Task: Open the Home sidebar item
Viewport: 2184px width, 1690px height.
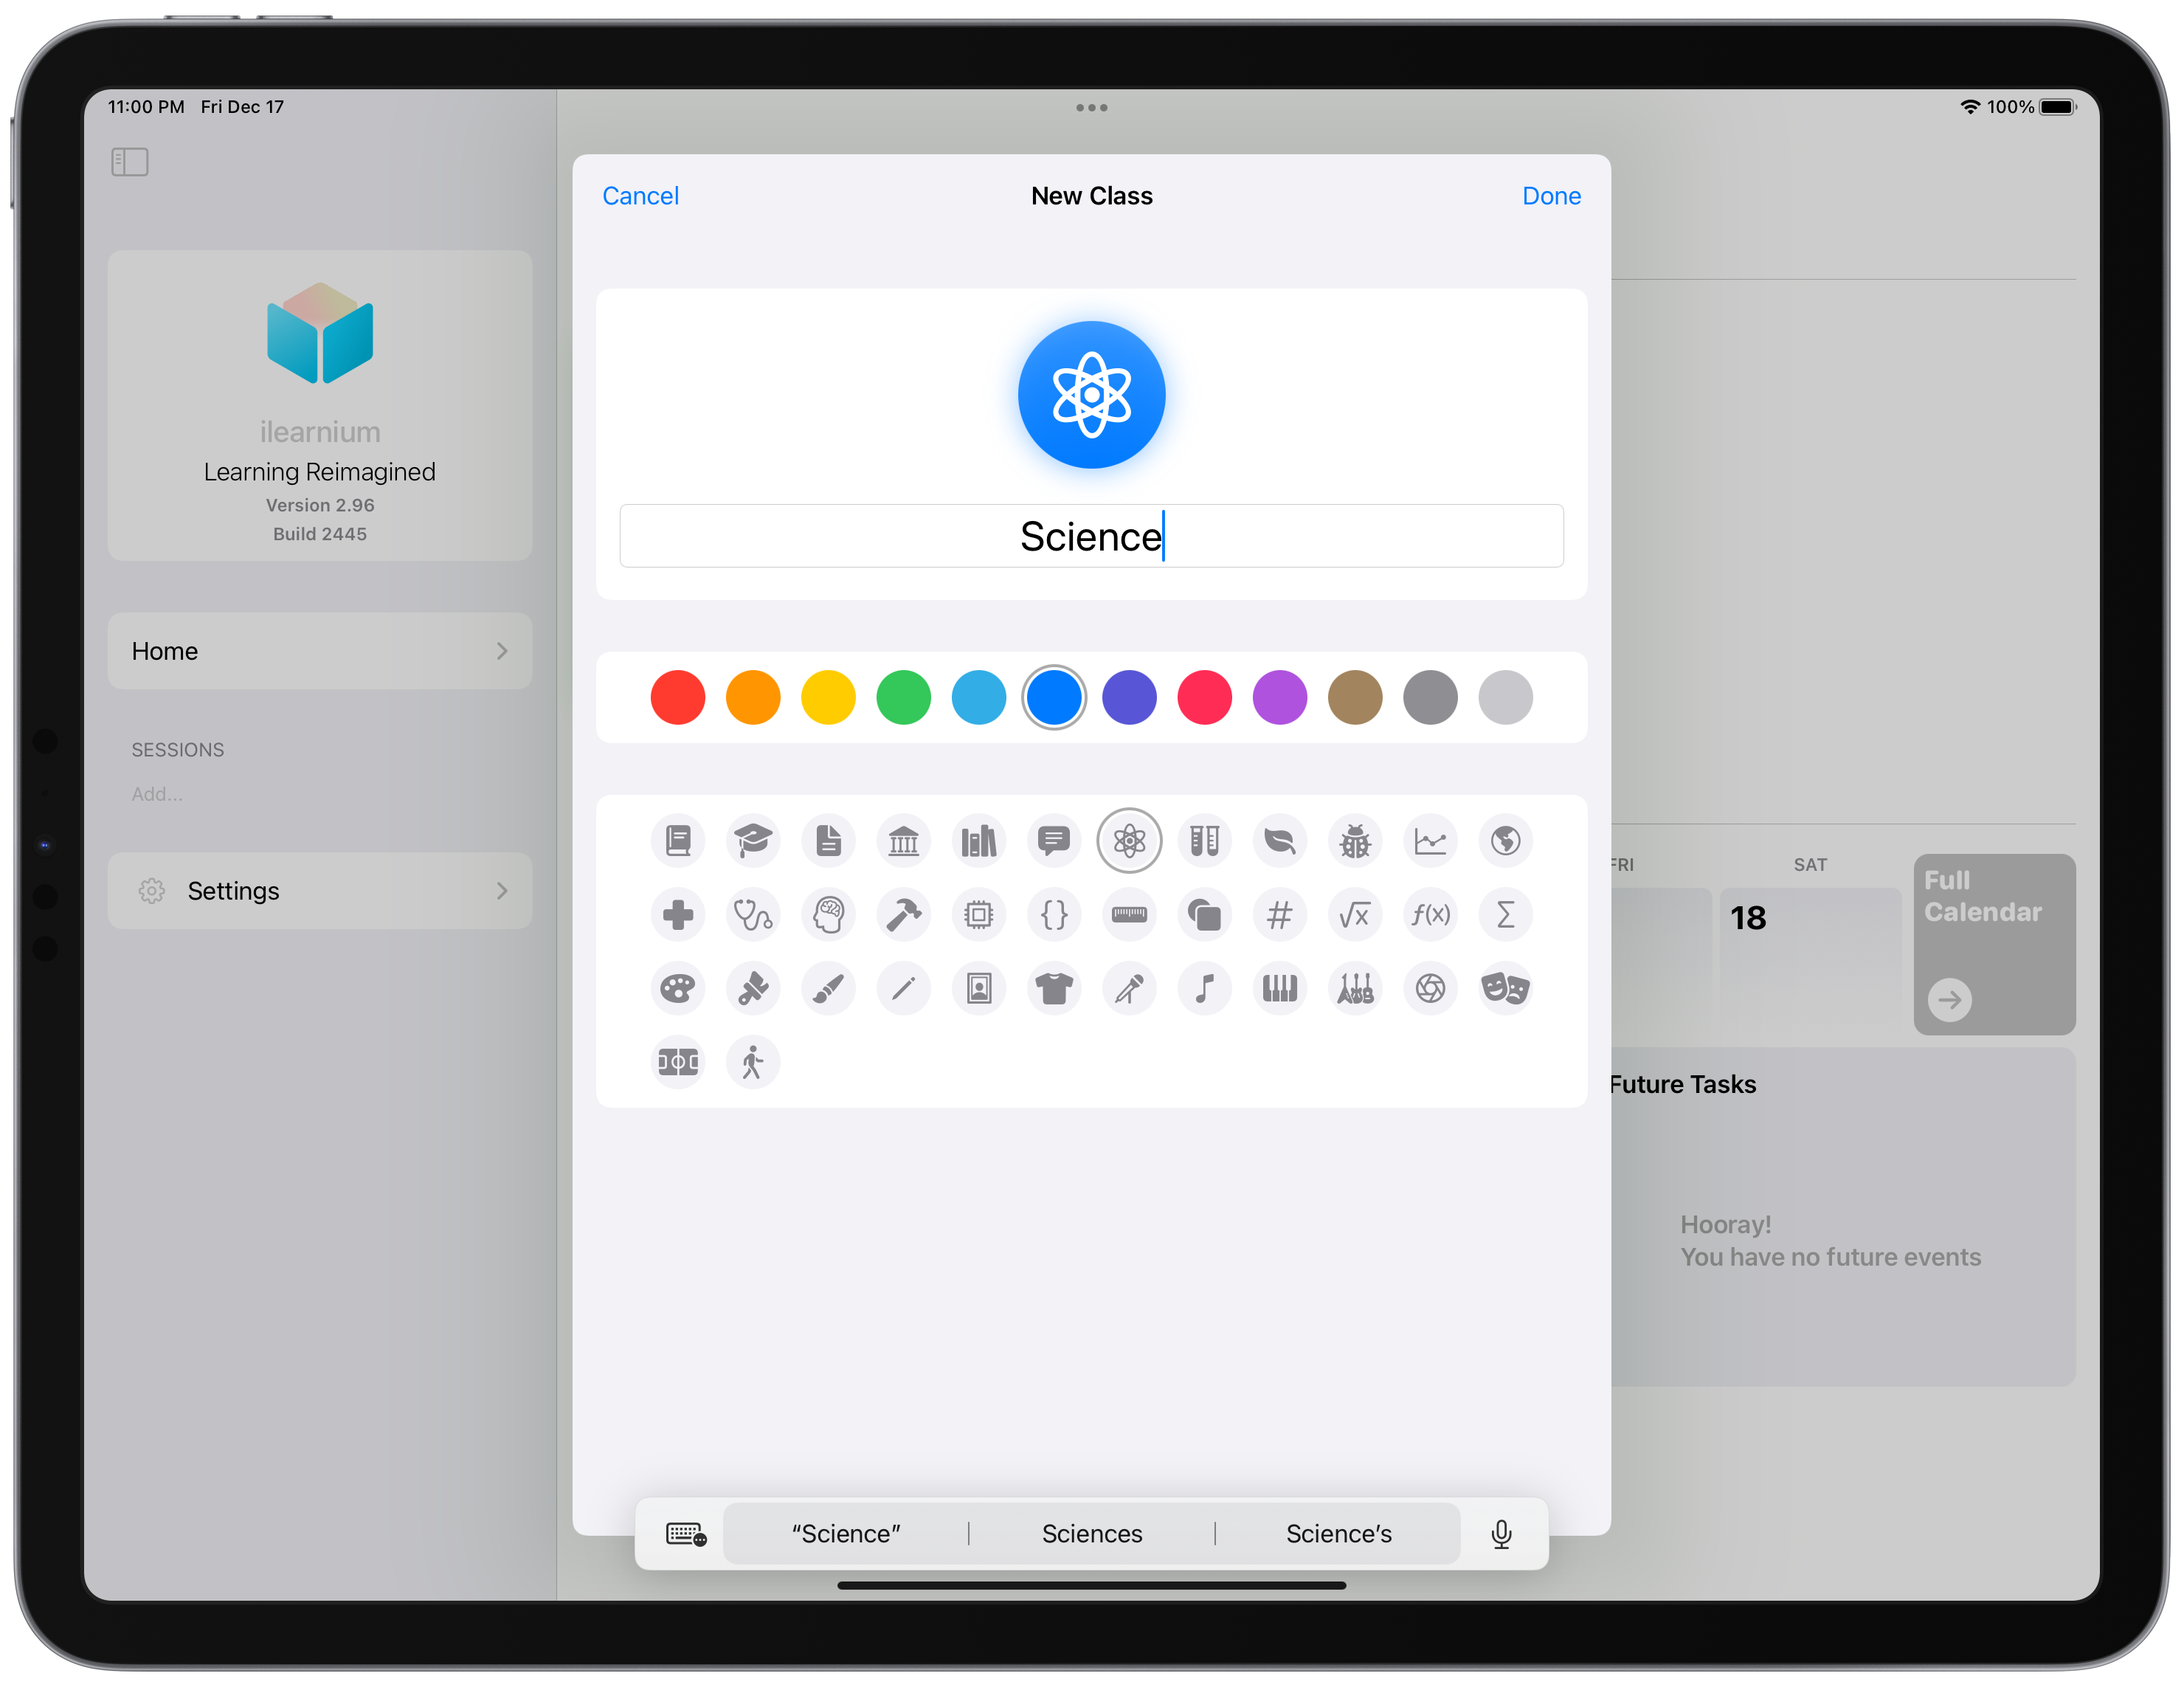Action: 319,651
